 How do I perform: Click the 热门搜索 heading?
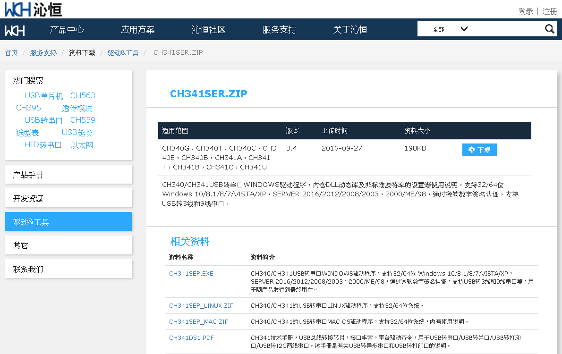coord(28,81)
